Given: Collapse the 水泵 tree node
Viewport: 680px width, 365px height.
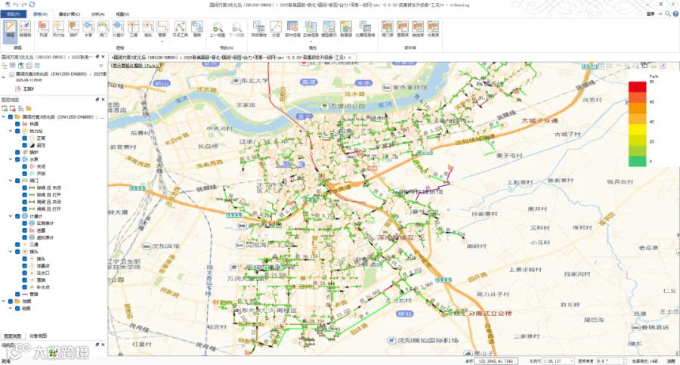Looking at the screenshot, I should tap(11, 159).
